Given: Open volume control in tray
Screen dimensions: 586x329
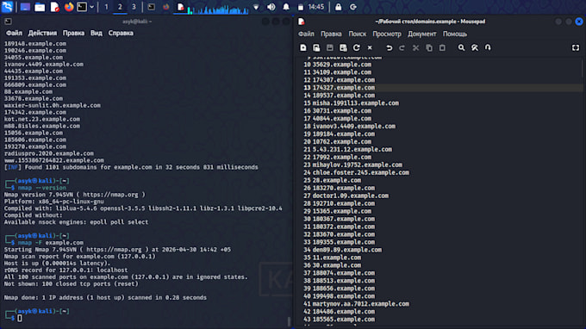Looking at the screenshot, I should pos(271,7).
